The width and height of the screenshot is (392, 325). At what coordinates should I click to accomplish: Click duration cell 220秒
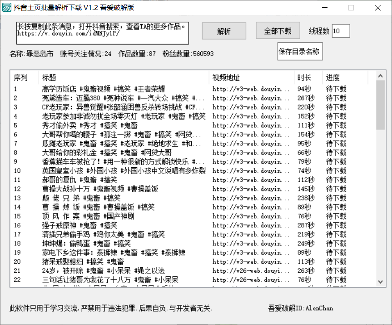tap(306, 107)
